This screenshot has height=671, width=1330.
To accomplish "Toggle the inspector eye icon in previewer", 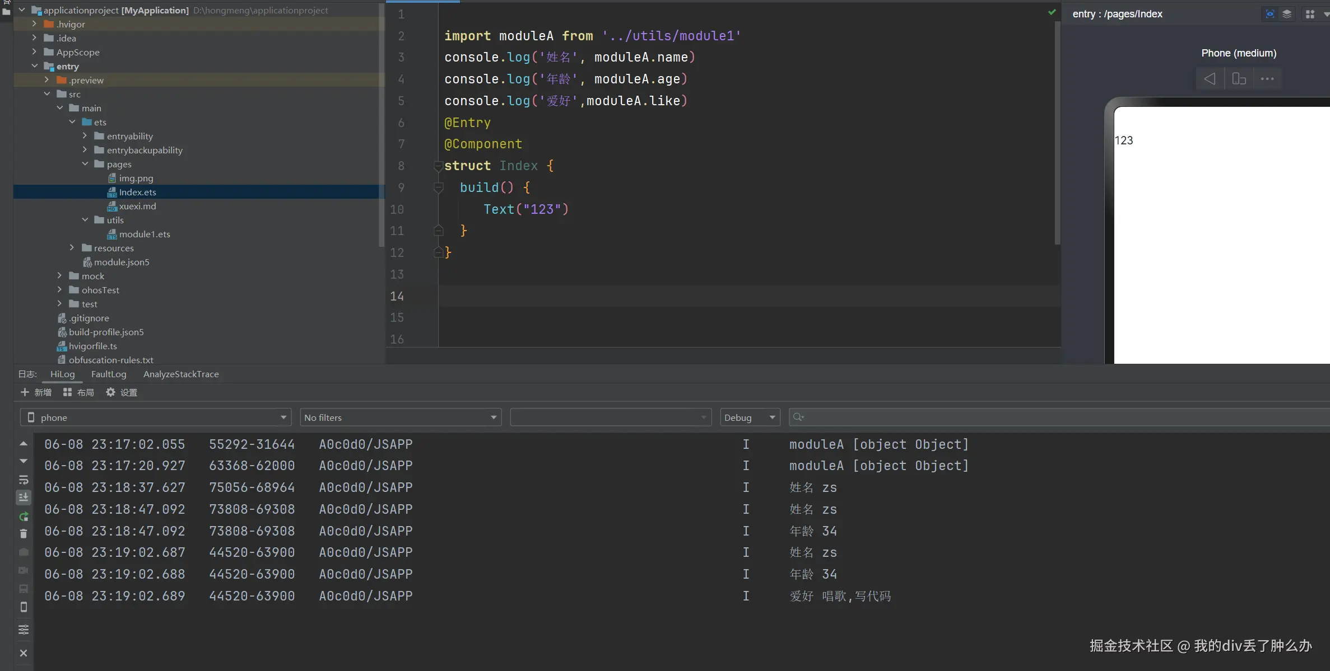I will pos(1270,14).
